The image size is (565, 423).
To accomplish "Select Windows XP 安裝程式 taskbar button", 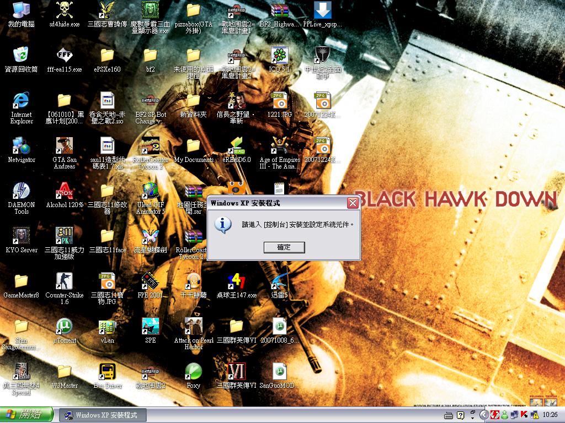I will point(103,415).
